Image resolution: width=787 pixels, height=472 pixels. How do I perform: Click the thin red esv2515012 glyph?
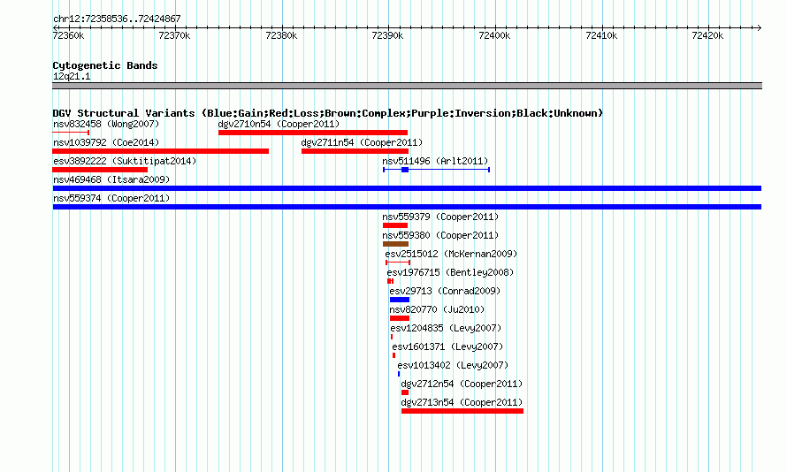[x=398, y=263]
